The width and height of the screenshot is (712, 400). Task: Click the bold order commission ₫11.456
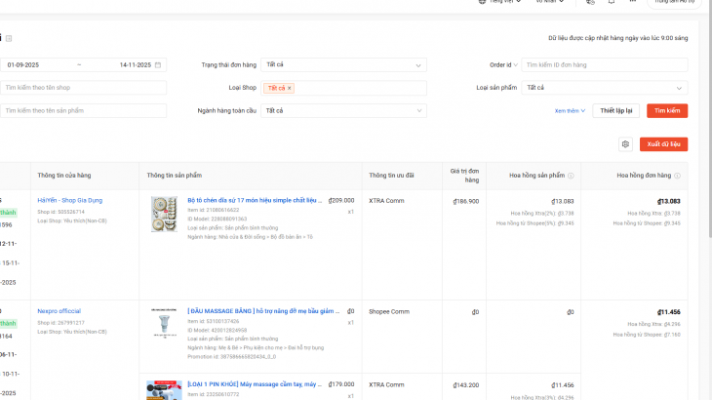point(669,312)
